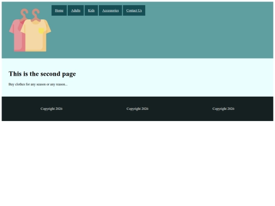
Task: Click the text 'Buy clothes for any season or any reason...'
Action: (x=38, y=84)
